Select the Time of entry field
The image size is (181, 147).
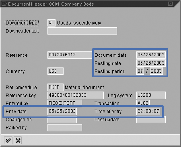[x=148, y=111]
